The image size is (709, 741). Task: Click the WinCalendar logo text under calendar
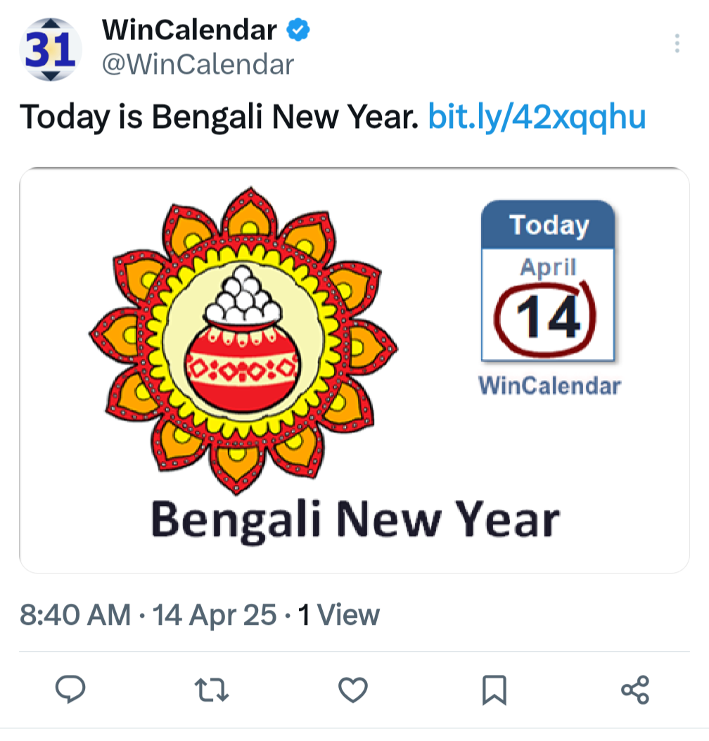pyautogui.click(x=549, y=386)
